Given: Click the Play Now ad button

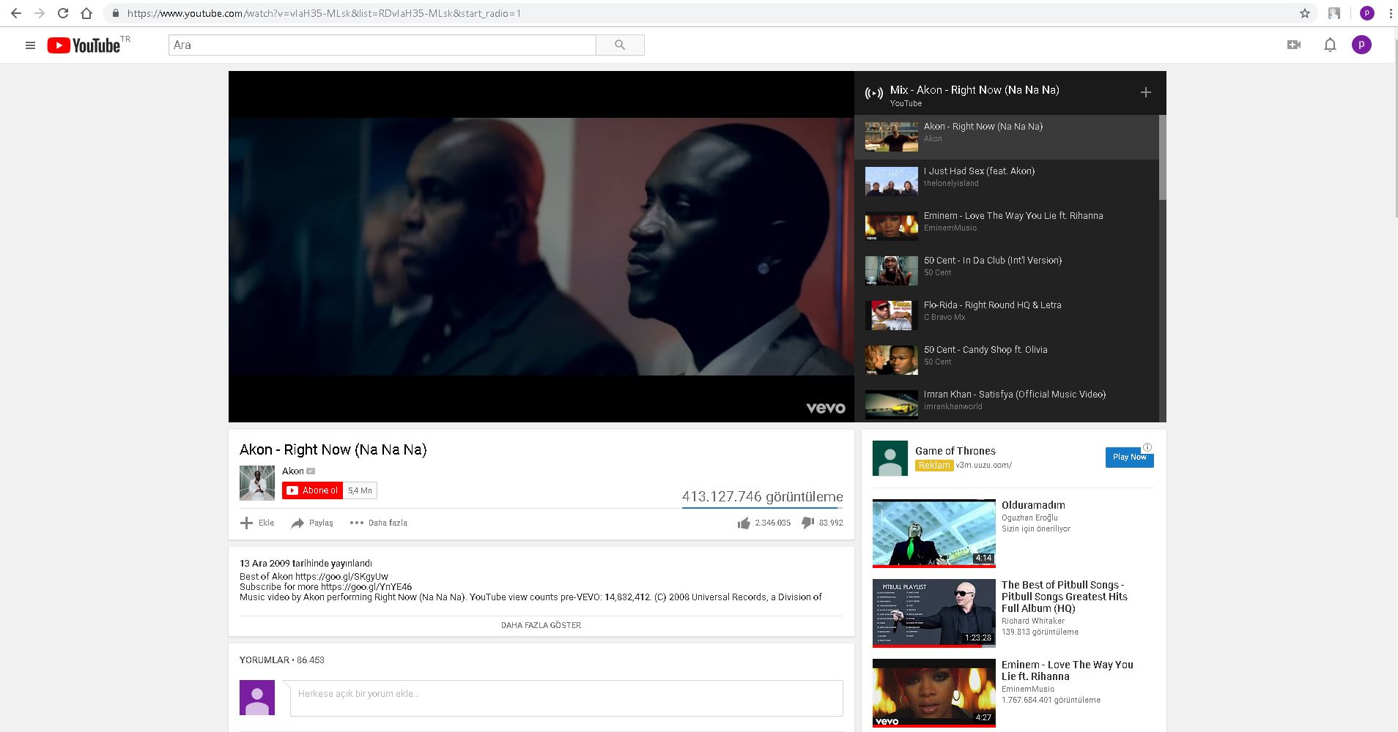Looking at the screenshot, I should point(1129,457).
